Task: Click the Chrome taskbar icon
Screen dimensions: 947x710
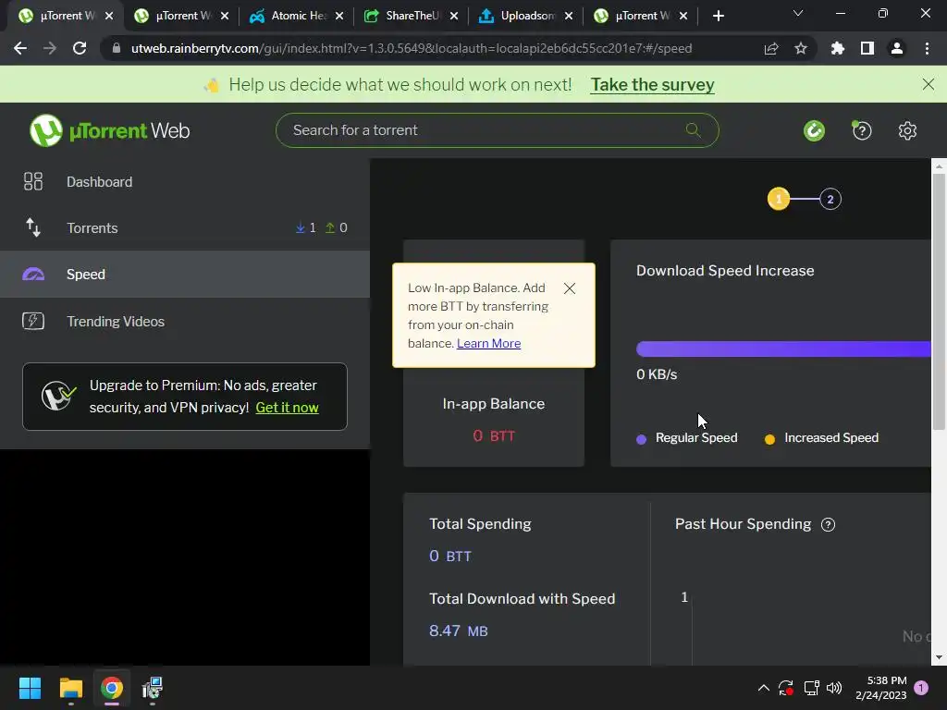Action: [x=112, y=688]
